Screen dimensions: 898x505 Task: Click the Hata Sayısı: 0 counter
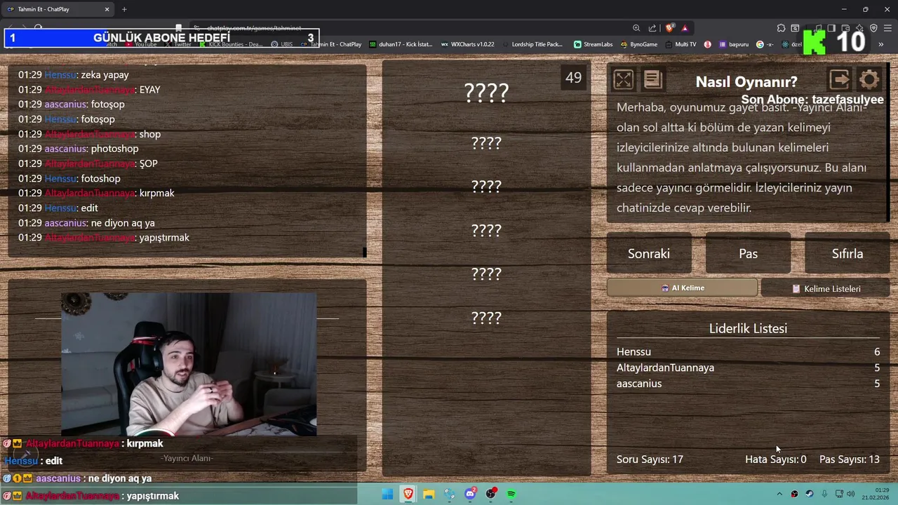click(x=775, y=459)
